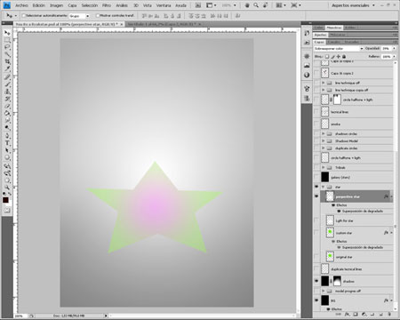Click the lock position icon
The width and height of the screenshot is (400, 320).
339,56
